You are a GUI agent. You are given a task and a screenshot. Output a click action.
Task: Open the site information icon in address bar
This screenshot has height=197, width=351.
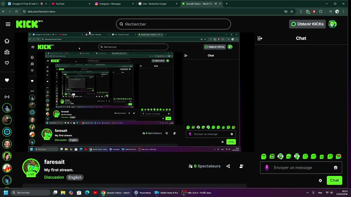pyautogui.click(x=24, y=11)
